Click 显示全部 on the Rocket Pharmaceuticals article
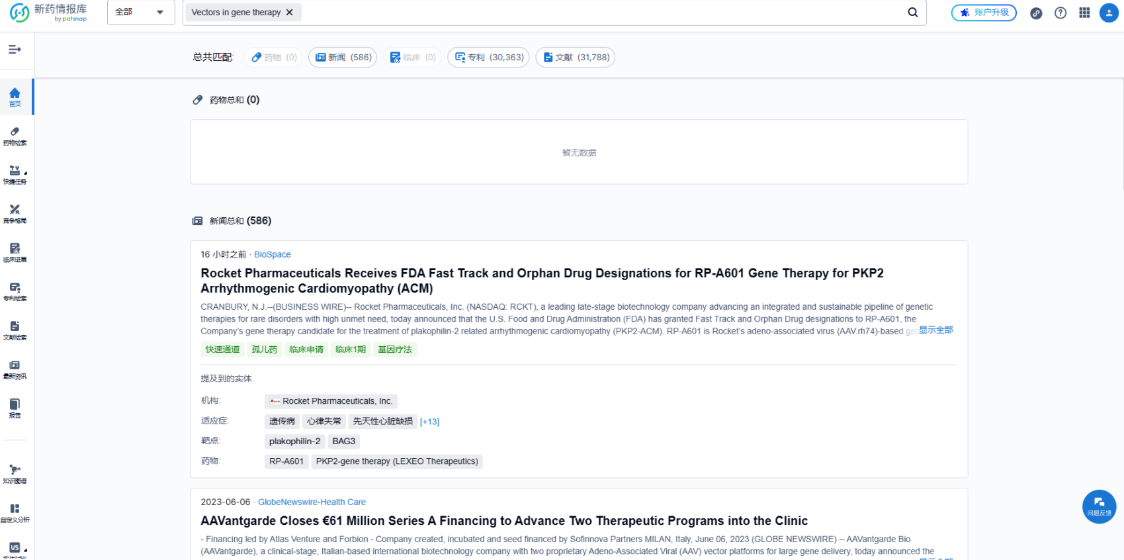1124x560 pixels. (935, 330)
